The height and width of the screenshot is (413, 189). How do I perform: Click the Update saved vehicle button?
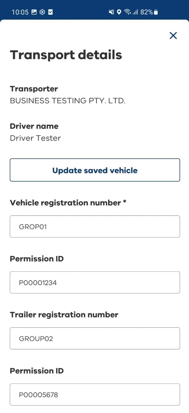[95, 170]
